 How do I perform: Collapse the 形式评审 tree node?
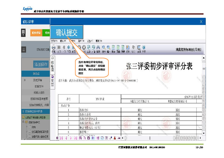[x=24, y=80]
